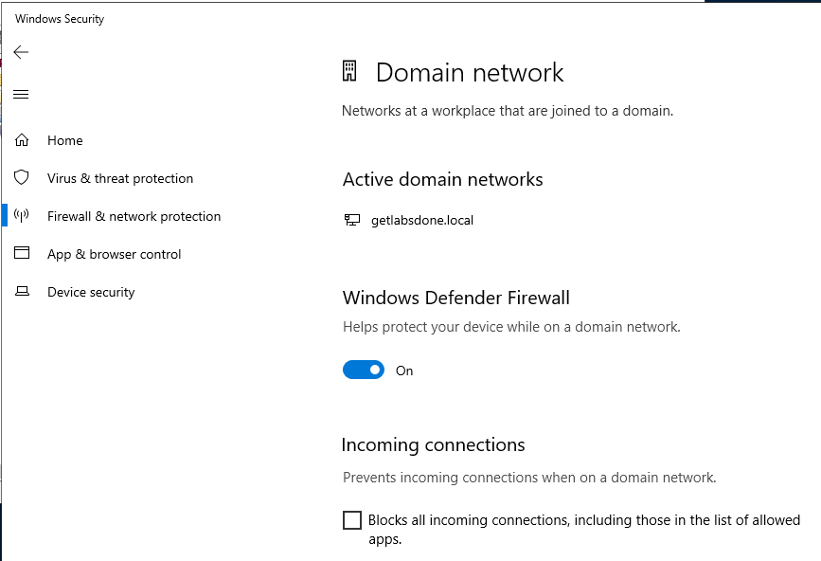Click the Device security laptop icon
The width and height of the screenshot is (821, 561).
tap(22, 291)
